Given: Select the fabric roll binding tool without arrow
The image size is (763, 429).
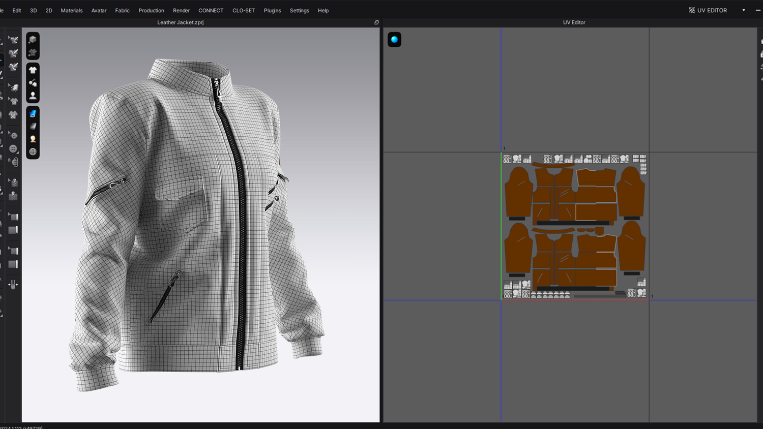Looking at the screenshot, I should 13,230.
